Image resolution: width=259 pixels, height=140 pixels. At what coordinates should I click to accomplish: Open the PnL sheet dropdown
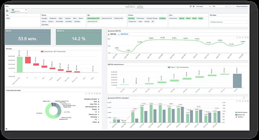tap(220, 6)
